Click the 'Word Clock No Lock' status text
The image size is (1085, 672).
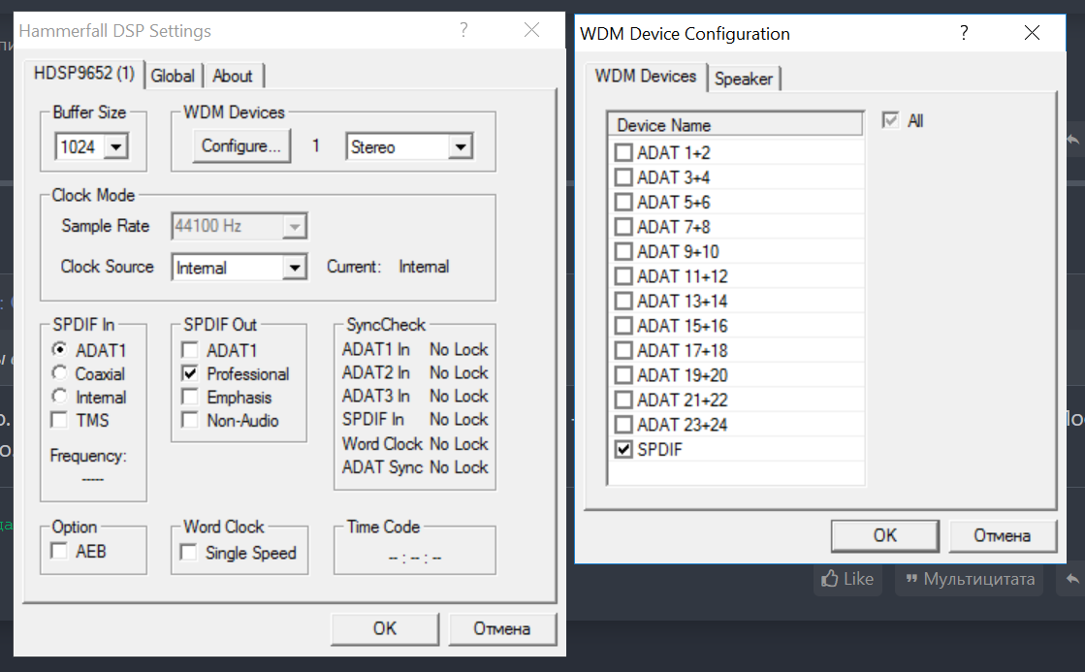(415, 443)
